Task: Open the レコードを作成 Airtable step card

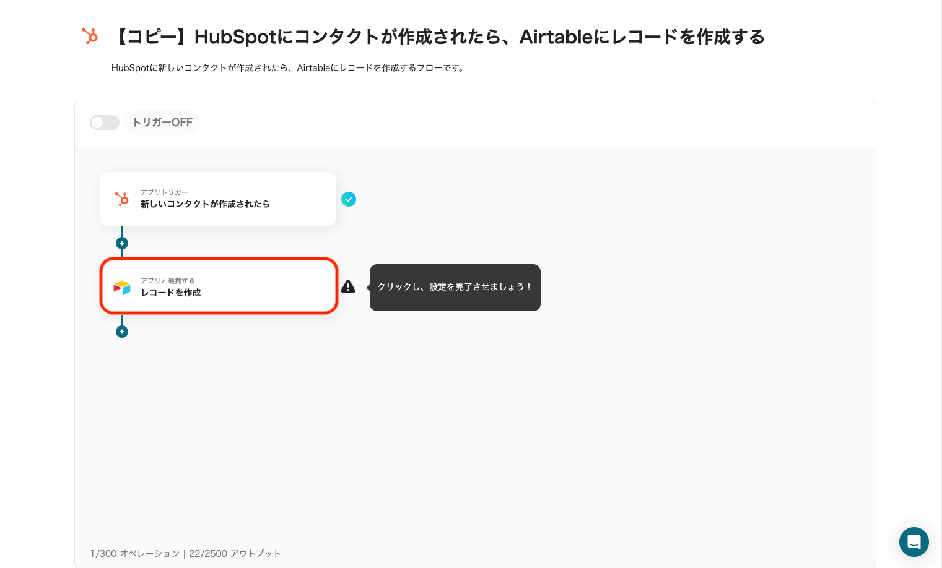Action: pyautogui.click(x=219, y=286)
